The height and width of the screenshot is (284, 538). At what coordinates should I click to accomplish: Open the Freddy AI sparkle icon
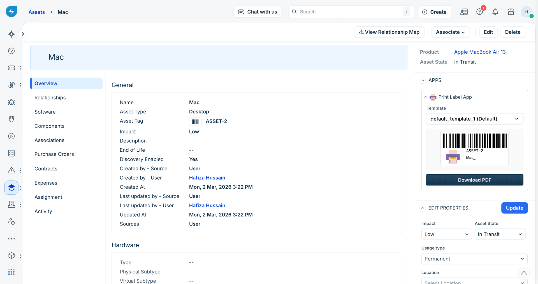coord(11,34)
